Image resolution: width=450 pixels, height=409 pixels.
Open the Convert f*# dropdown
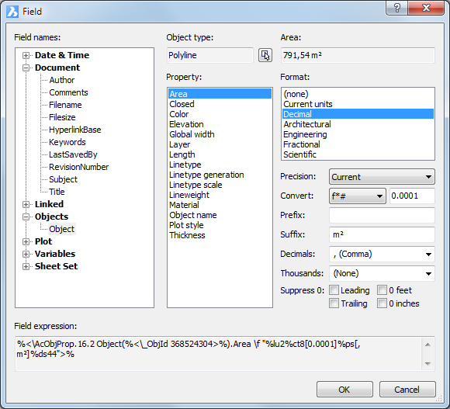pos(358,196)
